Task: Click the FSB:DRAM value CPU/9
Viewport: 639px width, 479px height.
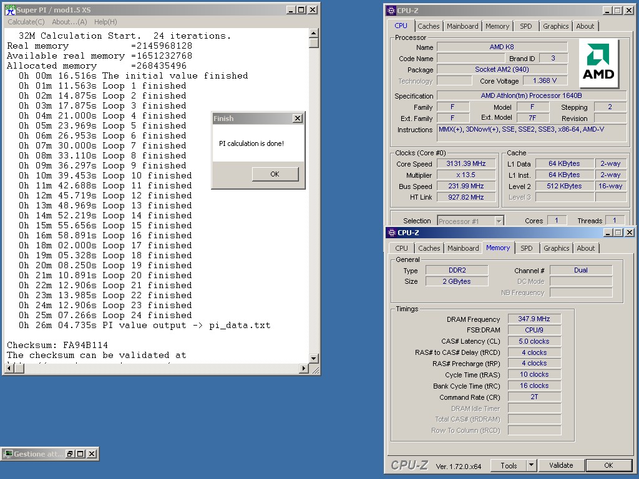Action: coord(534,330)
